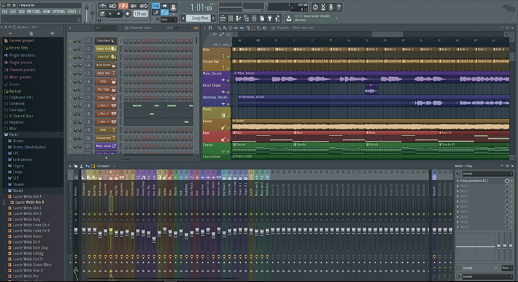Toggle the playlist magnet snap icon
518x282 pixels.
pyautogui.click(x=210, y=28)
